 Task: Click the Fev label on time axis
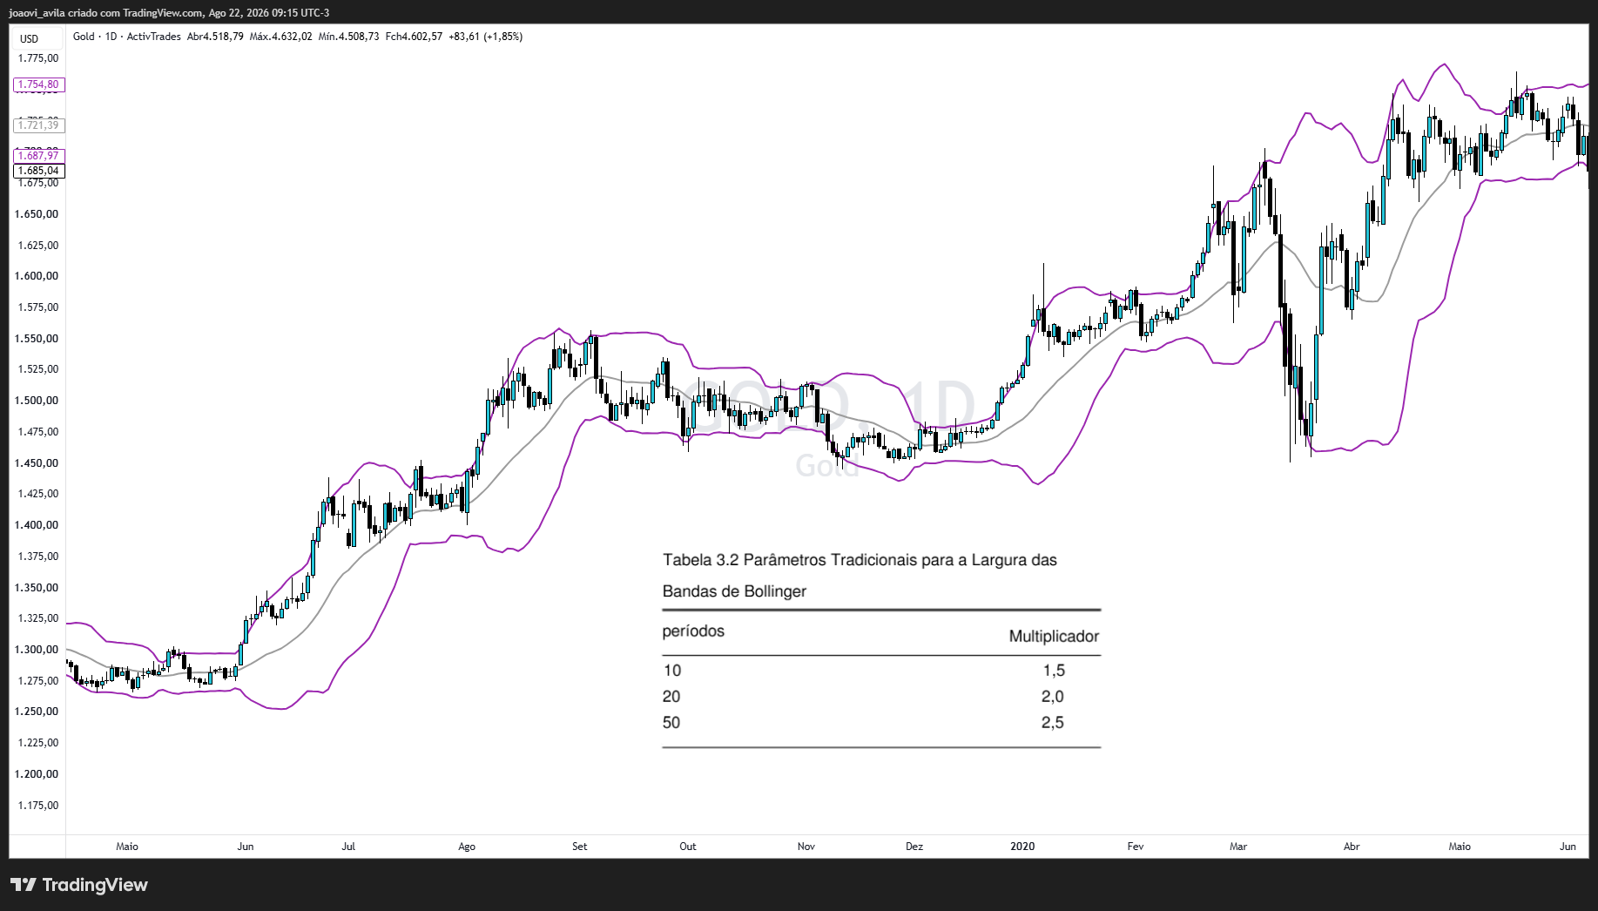pyautogui.click(x=1136, y=847)
